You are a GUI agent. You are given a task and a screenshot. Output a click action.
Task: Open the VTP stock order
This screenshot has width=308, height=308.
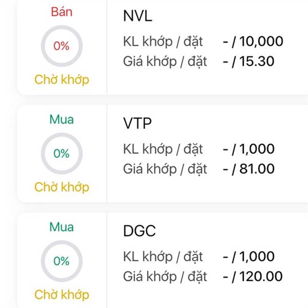[137, 123]
